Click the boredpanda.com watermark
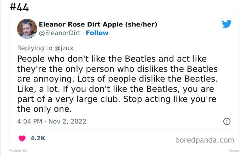 205,140
